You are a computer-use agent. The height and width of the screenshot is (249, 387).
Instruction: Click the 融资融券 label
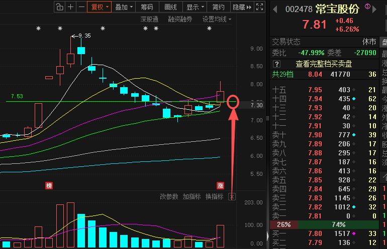click(x=180, y=19)
